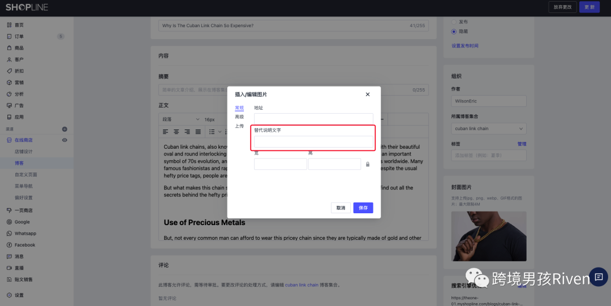
Task: Open 博客 blog submenu item
Action: coord(19,163)
